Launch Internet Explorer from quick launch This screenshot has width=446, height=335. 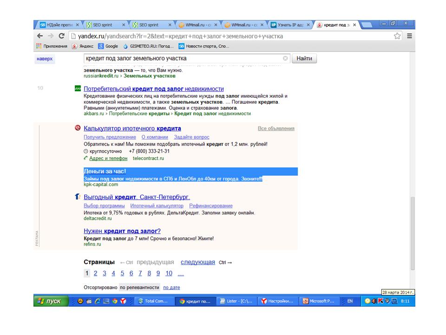98,301
